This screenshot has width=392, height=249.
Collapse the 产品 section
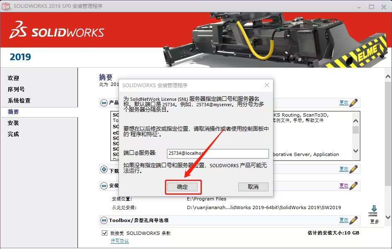click(x=104, y=103)
